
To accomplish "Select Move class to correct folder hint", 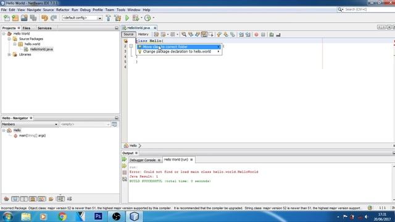I will pyautogui.click(x=179, y=47).
